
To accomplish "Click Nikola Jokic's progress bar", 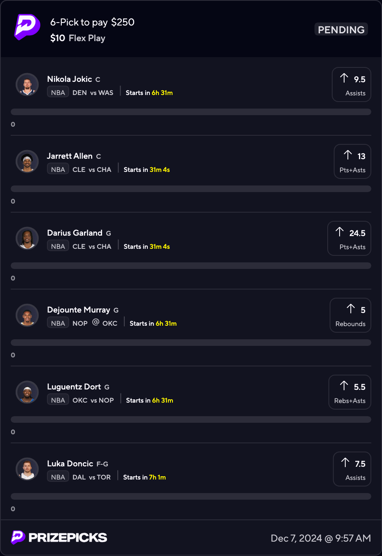I will (x=191, y=112).
